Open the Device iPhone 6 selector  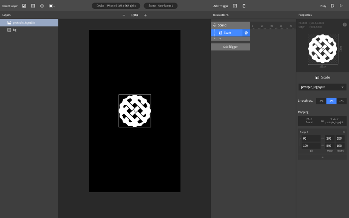(x=116, y=6)
